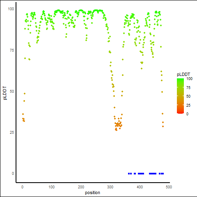Click the y-axis tick label 50
The image size is (197, 197).
coord(12,92)
